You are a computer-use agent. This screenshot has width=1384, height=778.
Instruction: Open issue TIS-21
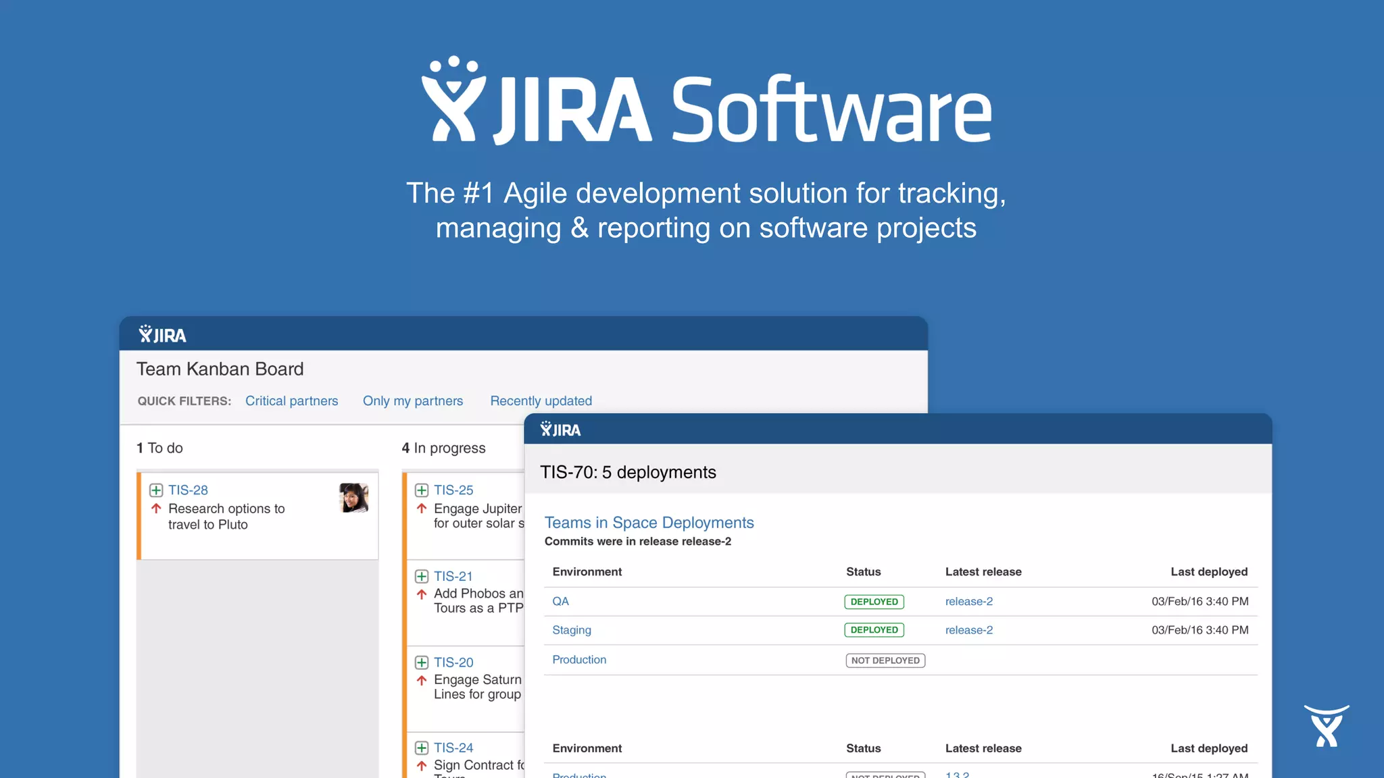453,577
